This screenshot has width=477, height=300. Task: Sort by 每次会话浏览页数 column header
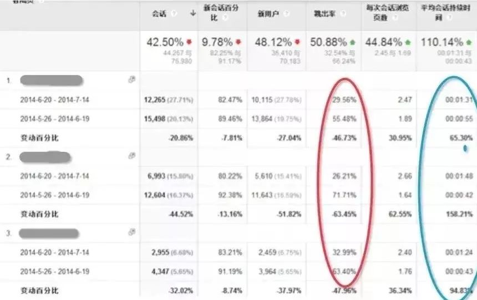pyautogui.click(x=387, y=13)
